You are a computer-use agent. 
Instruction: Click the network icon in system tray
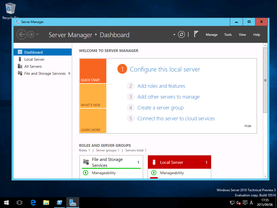click(x=232, y=203)
